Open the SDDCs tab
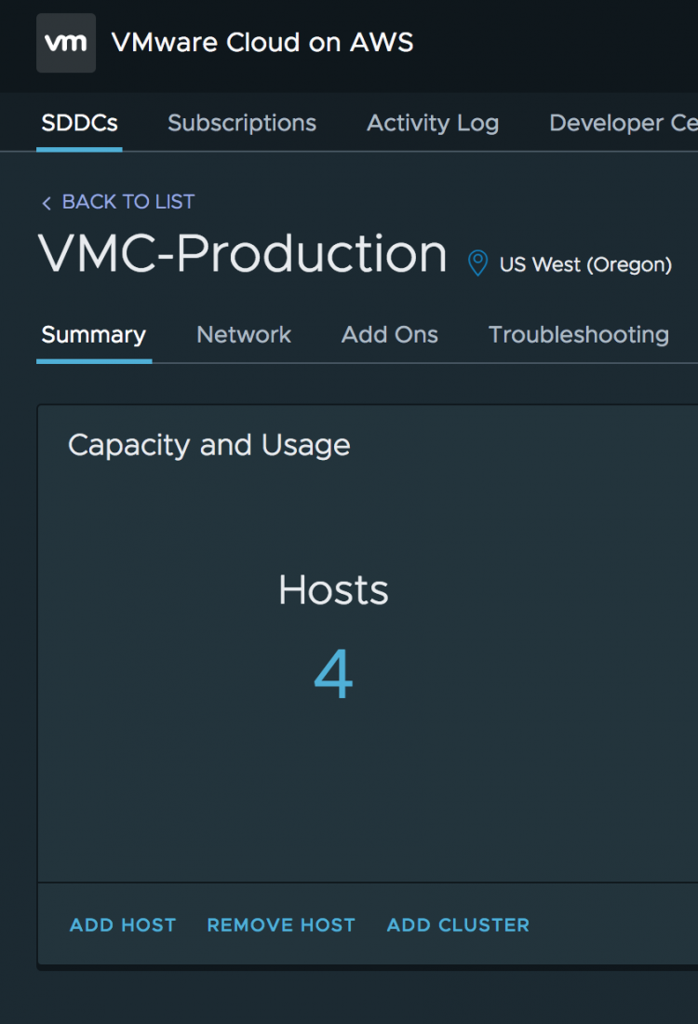This screenshot has width=698, height=1024. (80, 123)
